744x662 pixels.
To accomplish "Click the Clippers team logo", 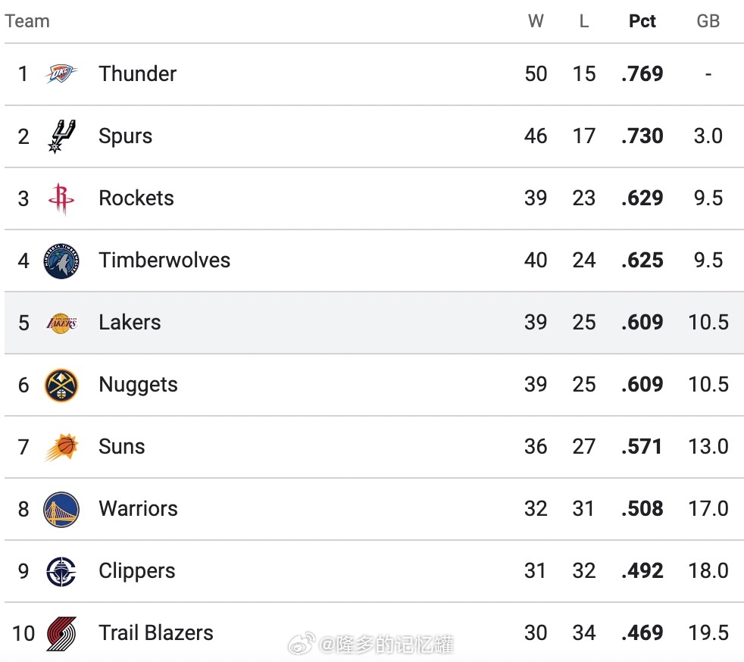I will click(x=61, y=571).
